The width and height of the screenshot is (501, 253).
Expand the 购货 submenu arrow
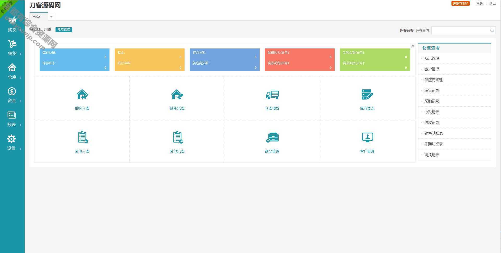tap(21, 30)
